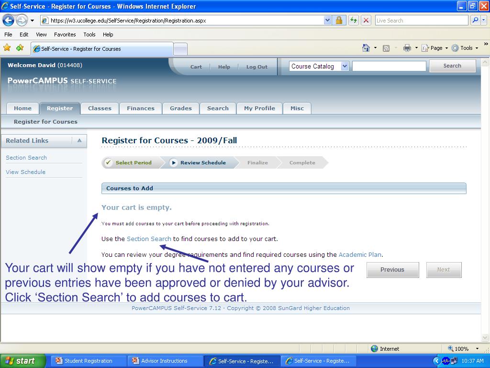Open a new blank browser tab
This screenshot has height=368, width=490.
coord(180,49)
